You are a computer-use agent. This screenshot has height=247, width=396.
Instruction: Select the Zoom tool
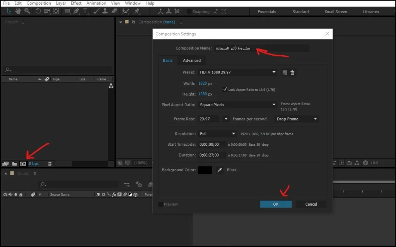[x=27, y=11]
